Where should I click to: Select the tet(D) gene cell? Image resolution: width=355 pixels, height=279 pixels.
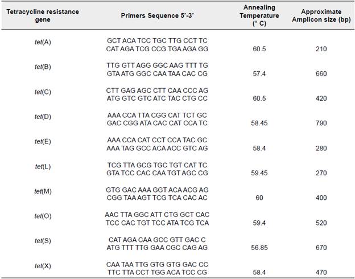point(43,116)
